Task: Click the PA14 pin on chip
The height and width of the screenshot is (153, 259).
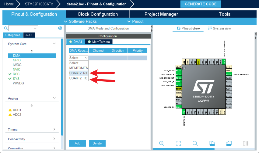Action: coord(224,62)
